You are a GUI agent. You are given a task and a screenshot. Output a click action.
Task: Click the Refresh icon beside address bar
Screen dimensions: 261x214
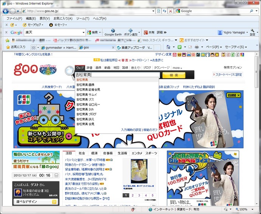[165, 11]
